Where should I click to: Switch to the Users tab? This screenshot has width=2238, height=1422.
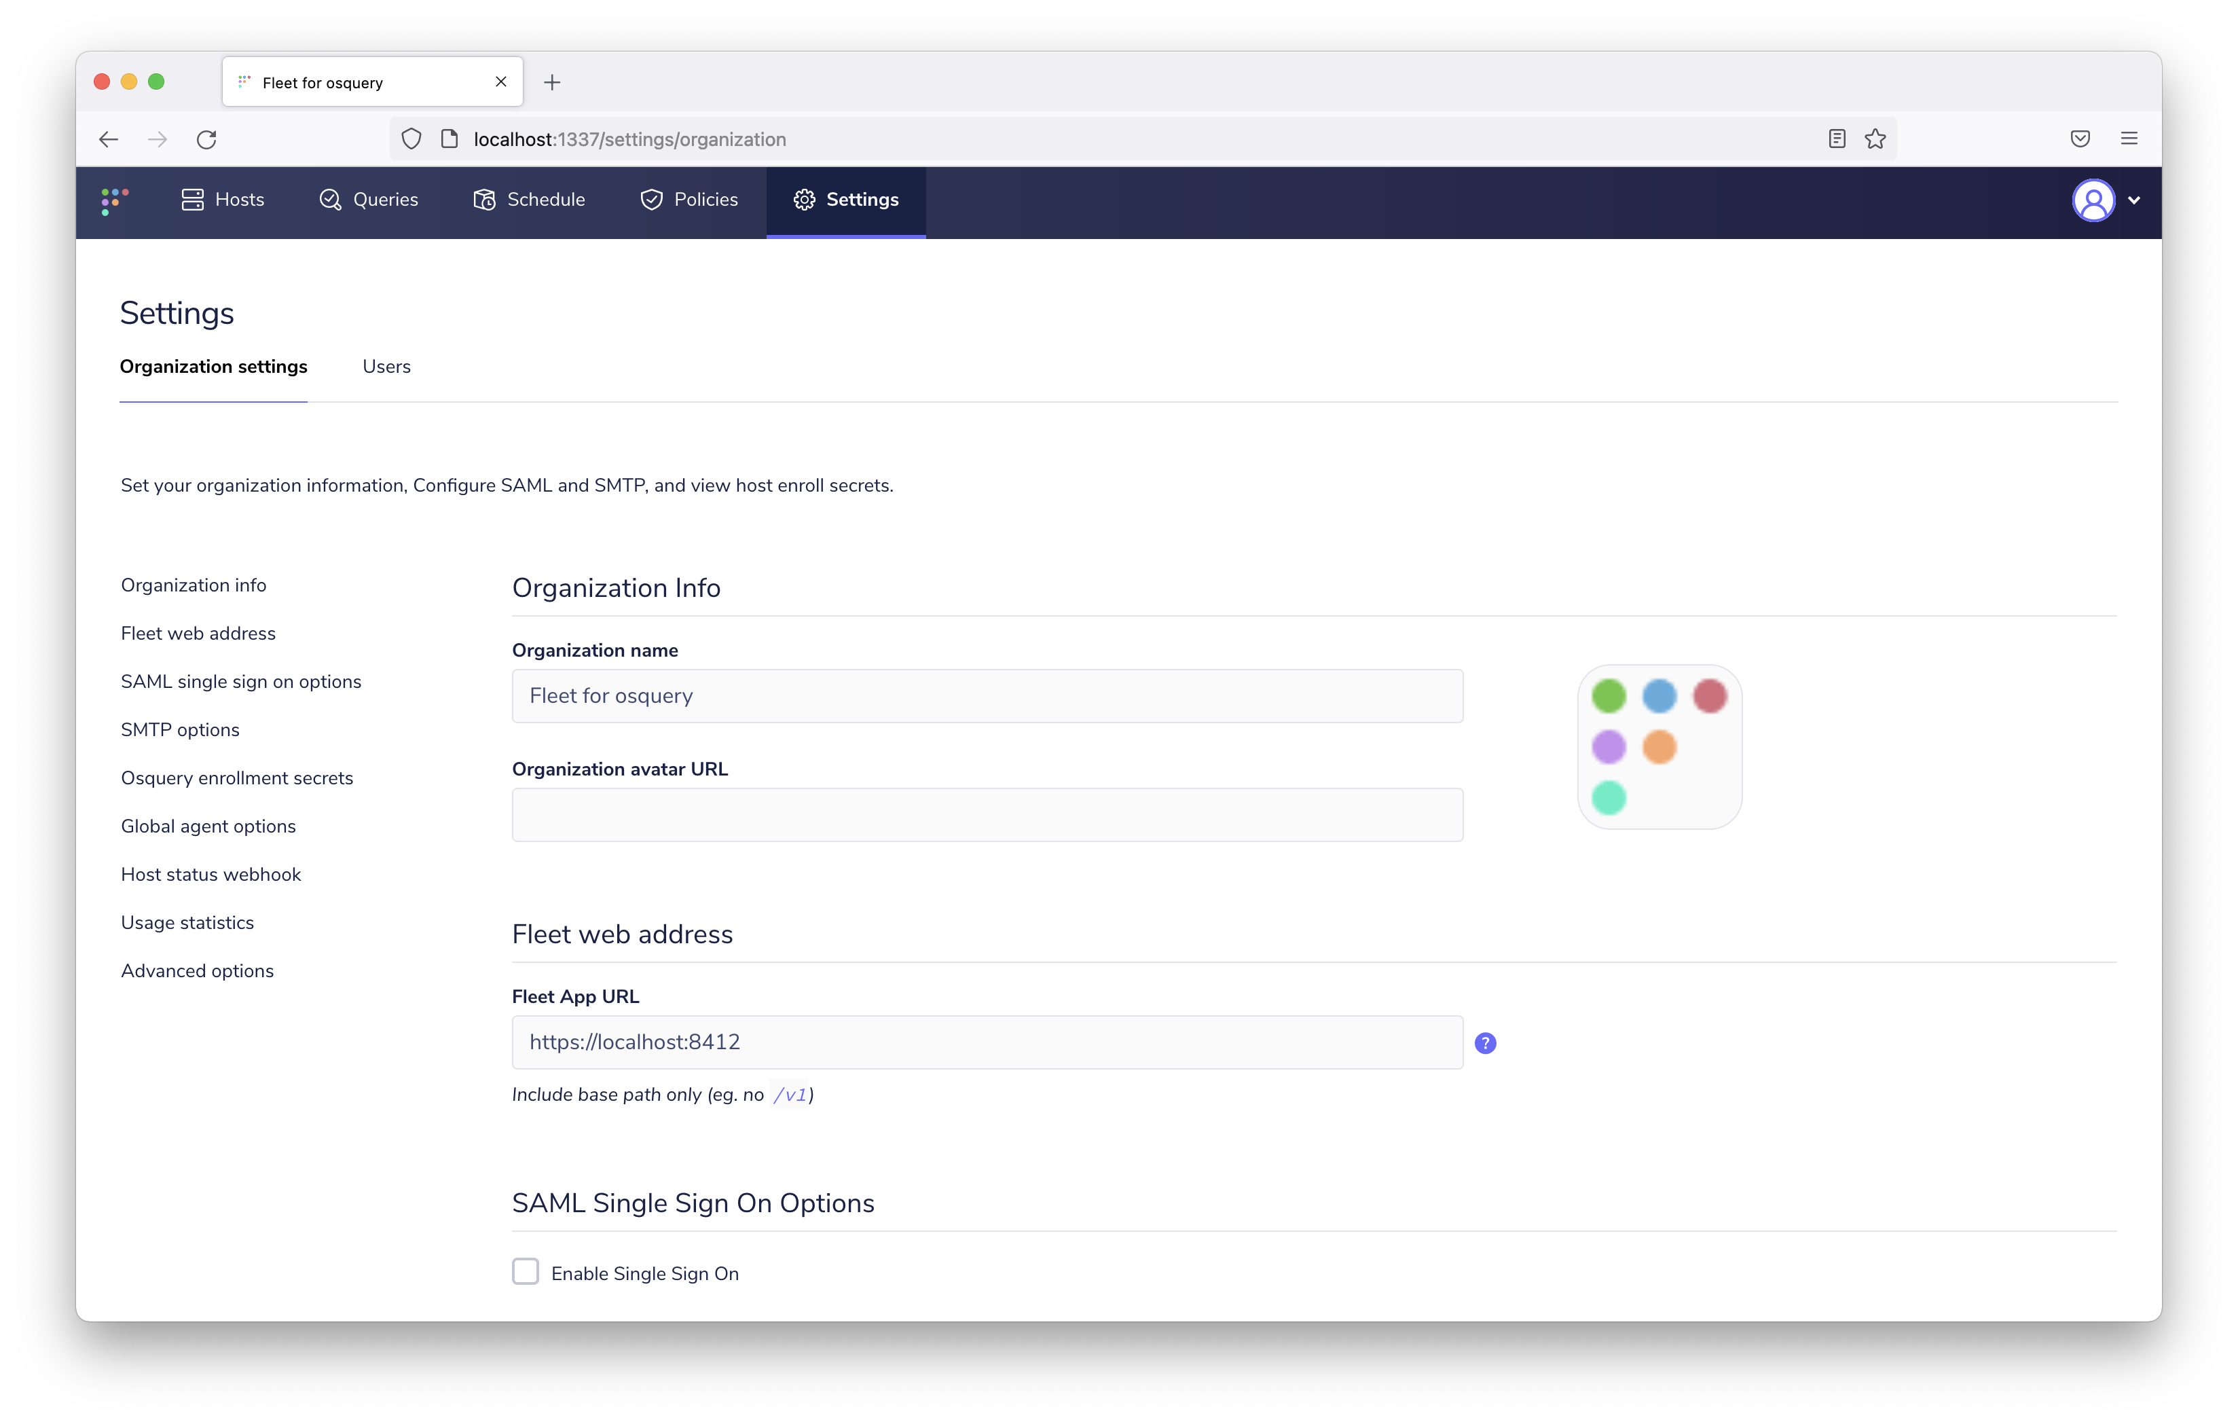click(386, 366)
